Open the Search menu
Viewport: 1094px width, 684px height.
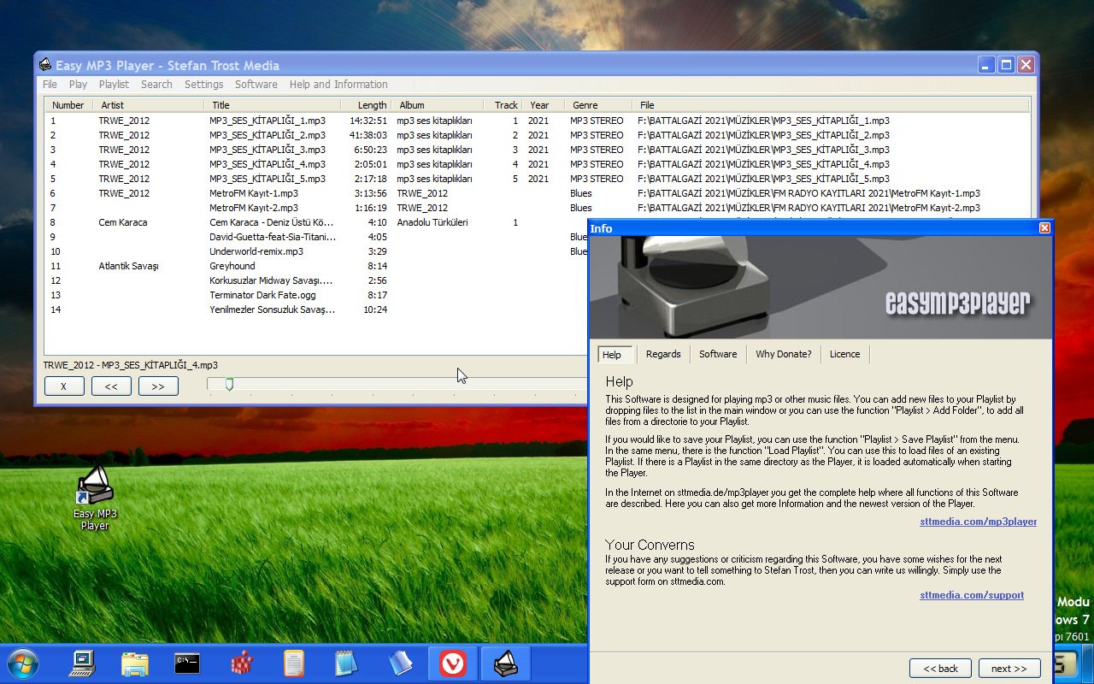(x=156, y=85)
